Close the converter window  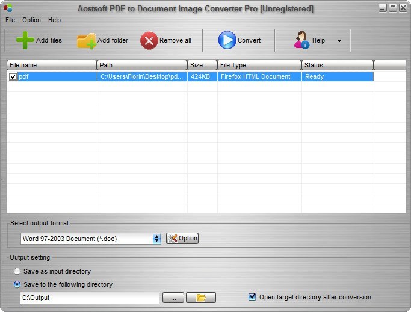(x=403, y=8)
